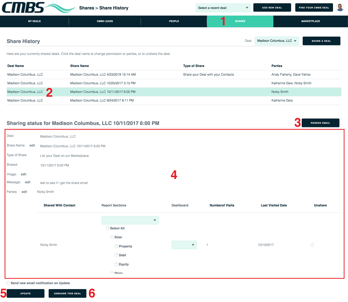The image size is (348, 302).
Task: Click Deal Name in Katherine Geis only row
Action: point(25,100)
